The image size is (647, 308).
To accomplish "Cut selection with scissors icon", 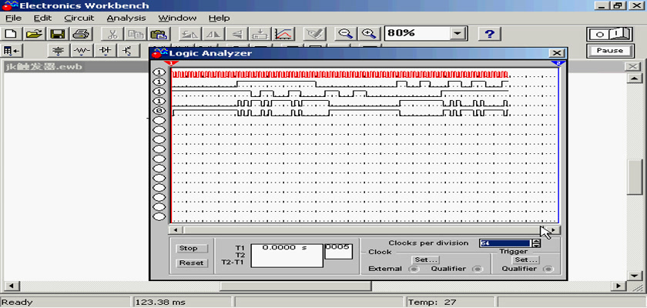I will pos(114,34).
